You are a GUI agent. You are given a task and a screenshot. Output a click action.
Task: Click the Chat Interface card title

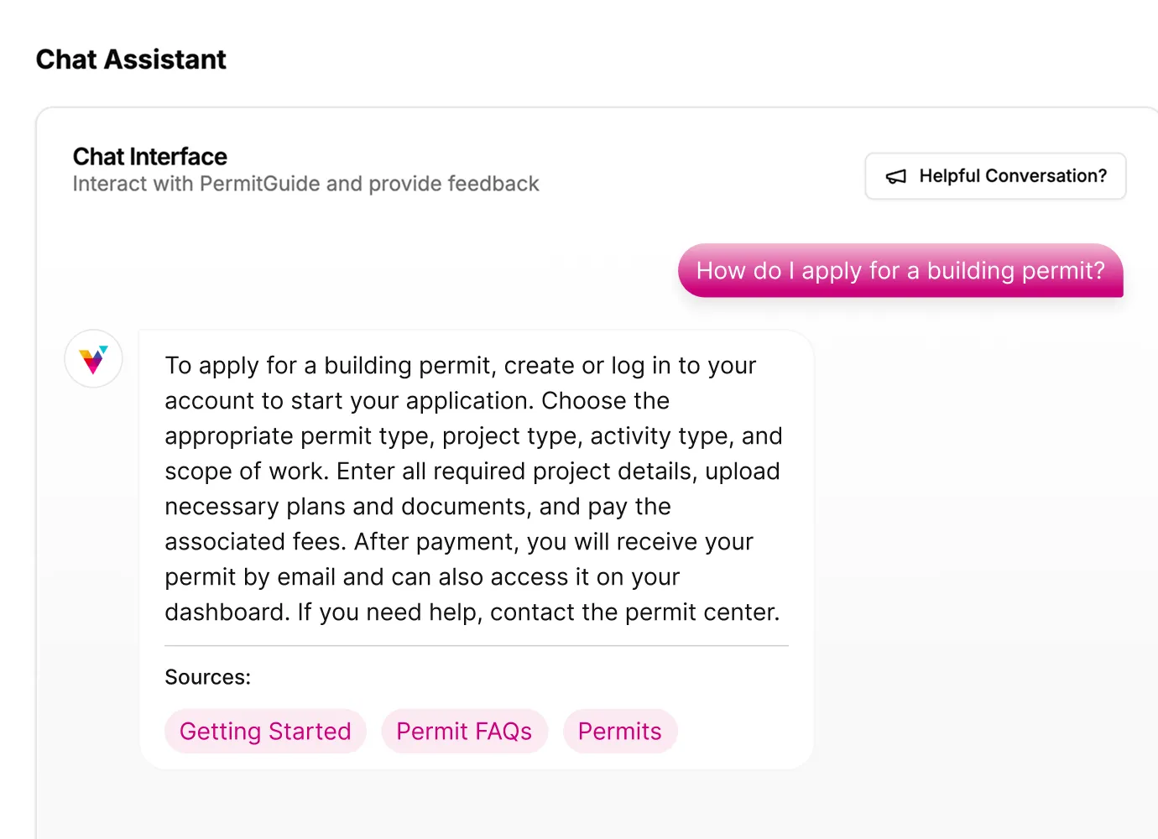150,157
